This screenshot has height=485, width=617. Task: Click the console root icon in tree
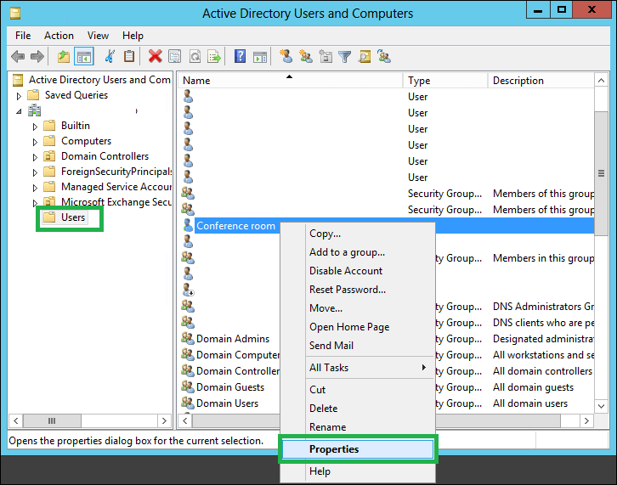[18, 80]
